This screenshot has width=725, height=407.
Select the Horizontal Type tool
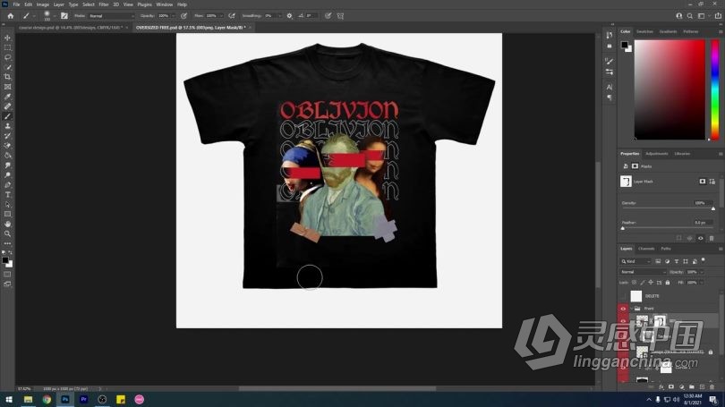pos(7,194)
